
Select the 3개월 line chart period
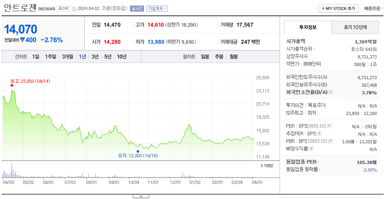pos(68,57)
